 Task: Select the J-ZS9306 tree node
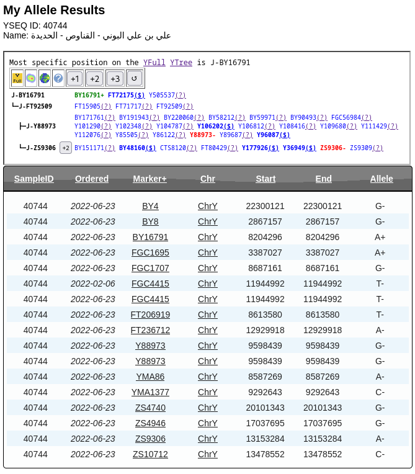pyautogui.click(x=41, y=148)
